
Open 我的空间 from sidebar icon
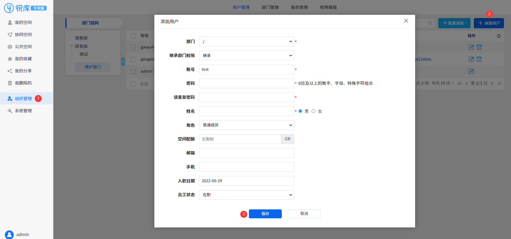(10, 22)
